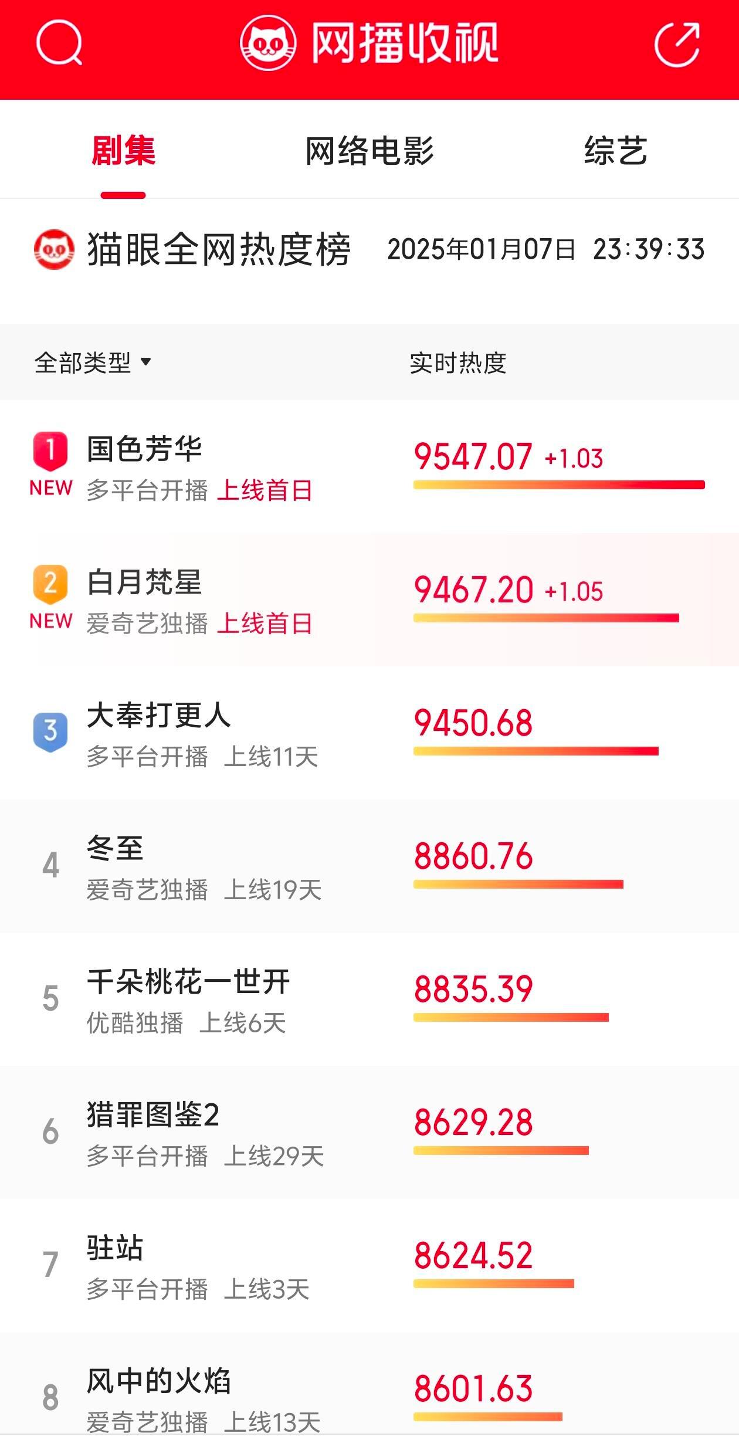Switch to the 综艺 tab
Image resolution: width=739 pixels, height=1440 pixels.
point(616,151)
